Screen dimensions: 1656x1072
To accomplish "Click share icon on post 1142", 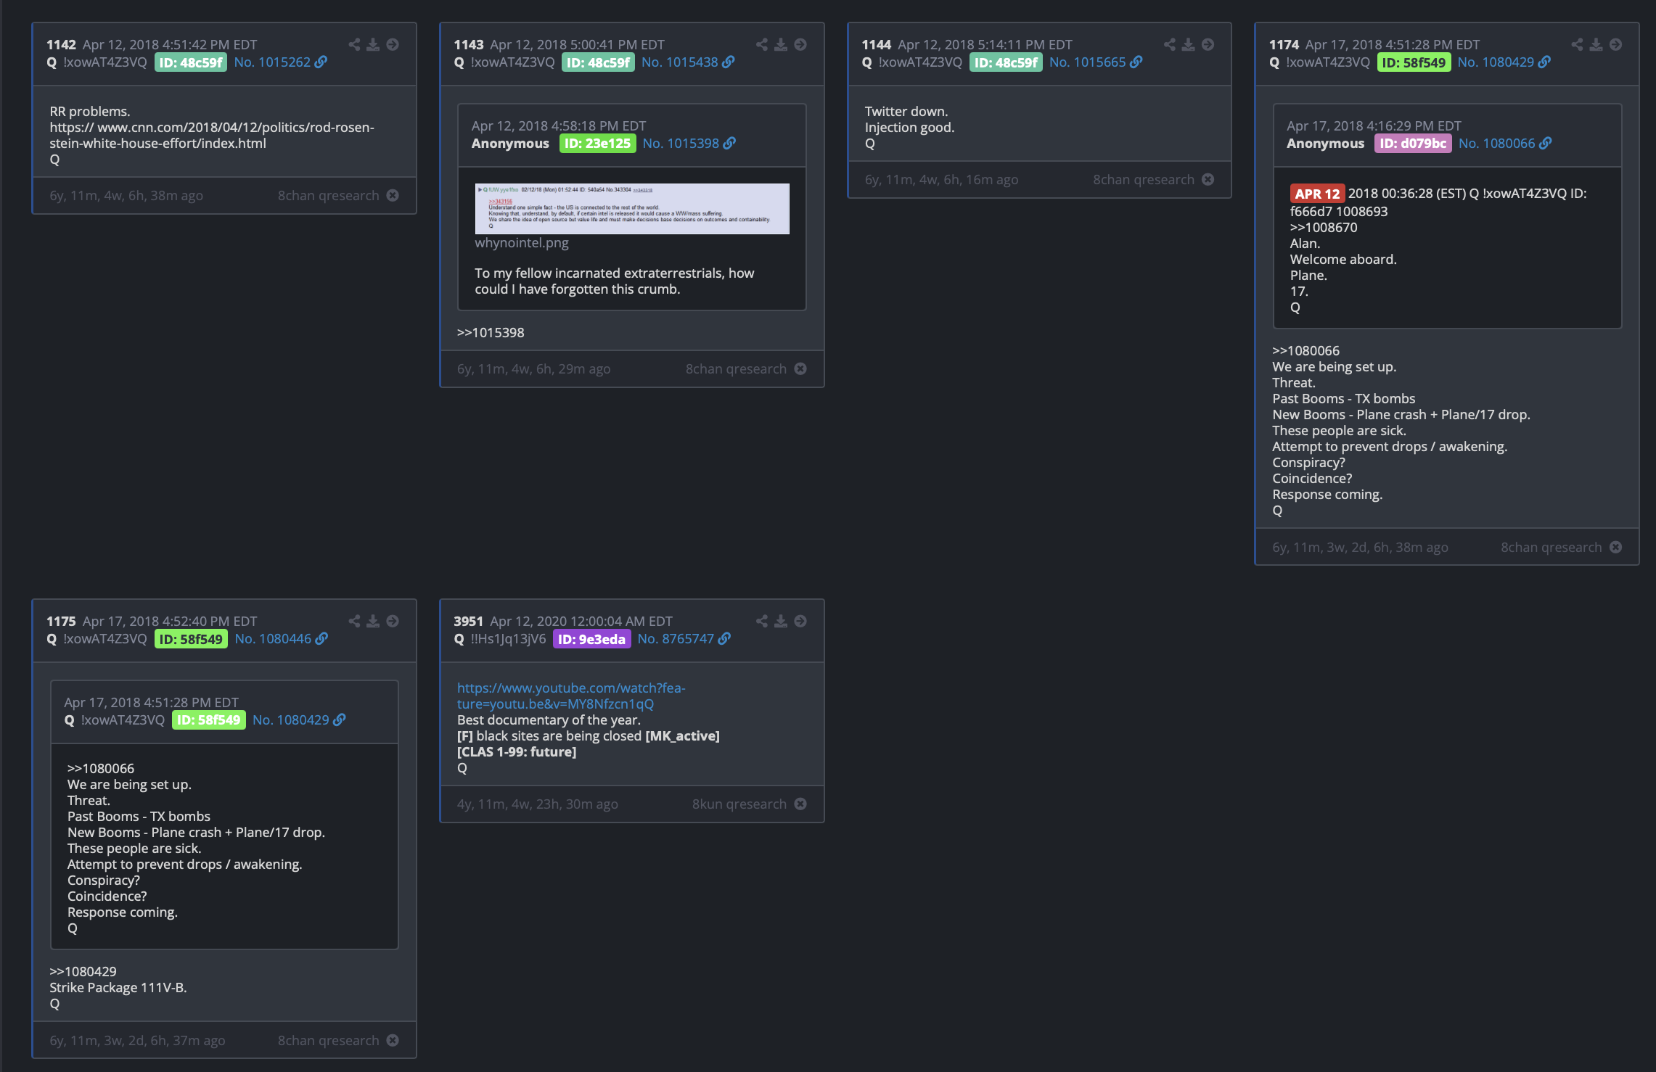I will click(354, 44).
